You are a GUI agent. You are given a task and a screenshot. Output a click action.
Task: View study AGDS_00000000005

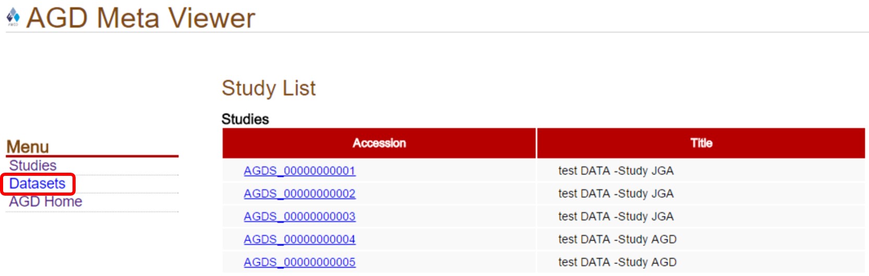coord(299,262)
